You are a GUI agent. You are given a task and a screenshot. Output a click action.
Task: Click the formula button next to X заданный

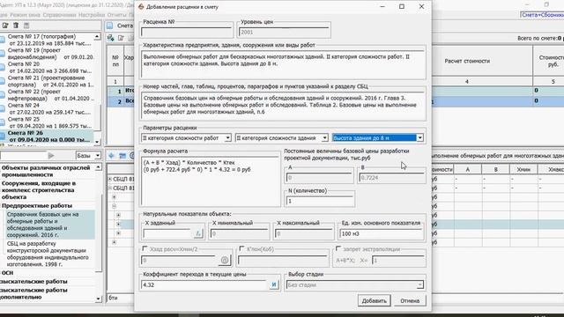click(x=198, y=233)
